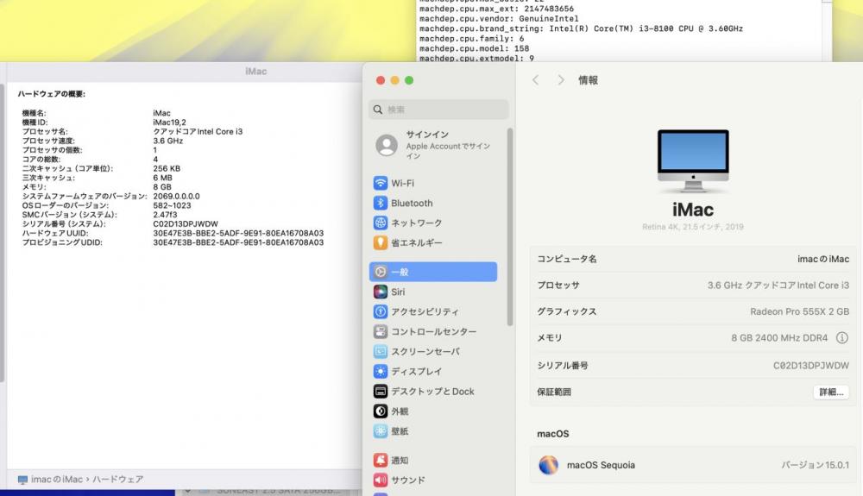Viewport: 863px width, 496px height.
Task: Click the brand_string line in Terminal
Action: 581,28
